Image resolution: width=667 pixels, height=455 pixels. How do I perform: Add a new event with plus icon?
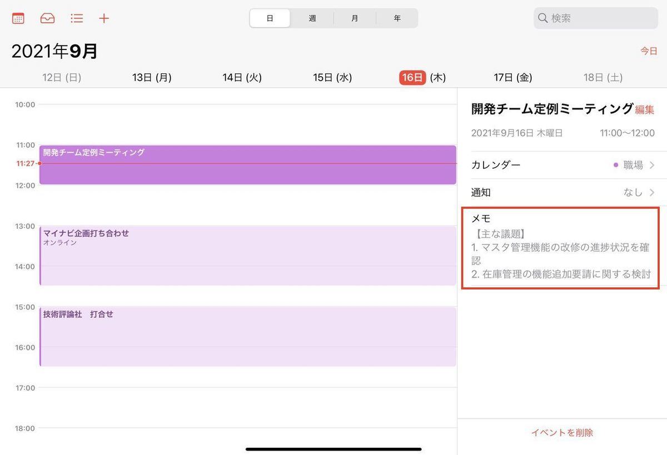[x=104, y=18]
